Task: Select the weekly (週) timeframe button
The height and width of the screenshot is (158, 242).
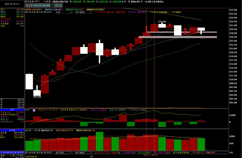Action: coord(56,6)
